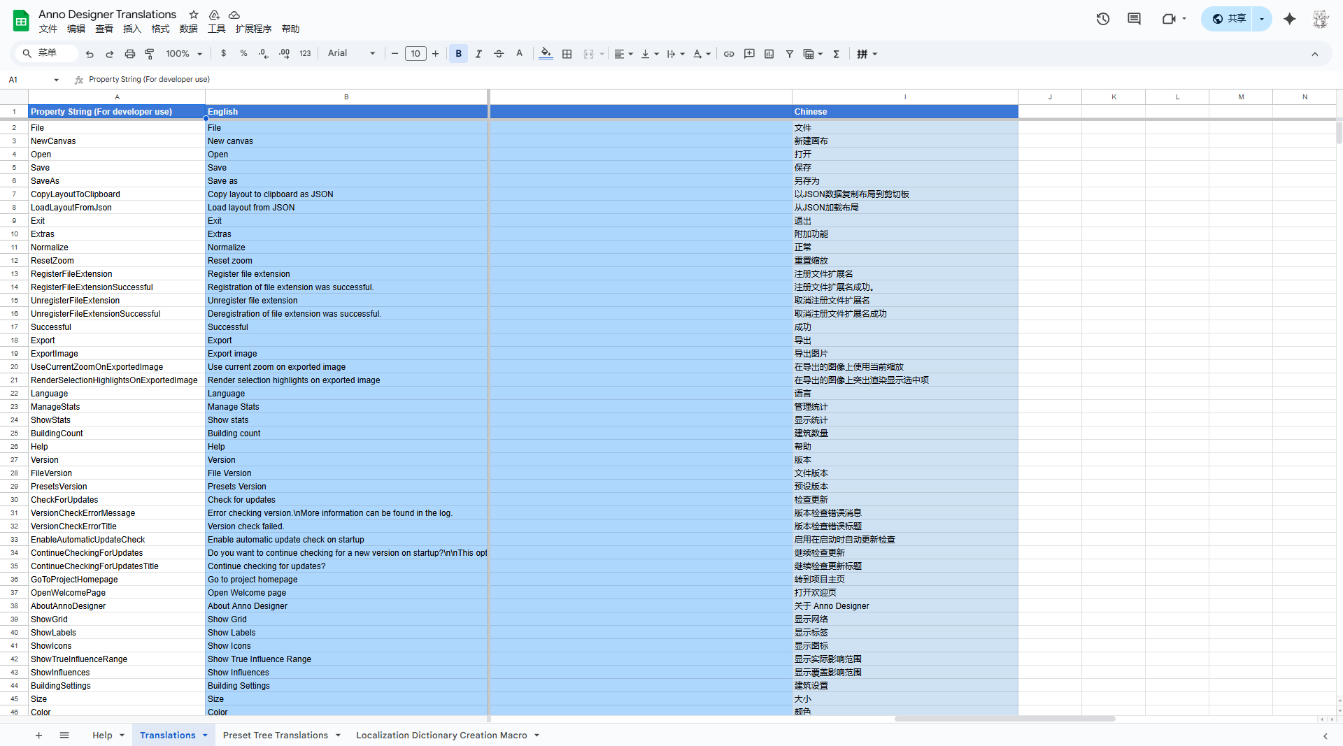Switch to Localization Dictionary Creation Macro tab
Image resolution: width=1343 pixels, height=746 pixels.
click(x=441, y=736)
